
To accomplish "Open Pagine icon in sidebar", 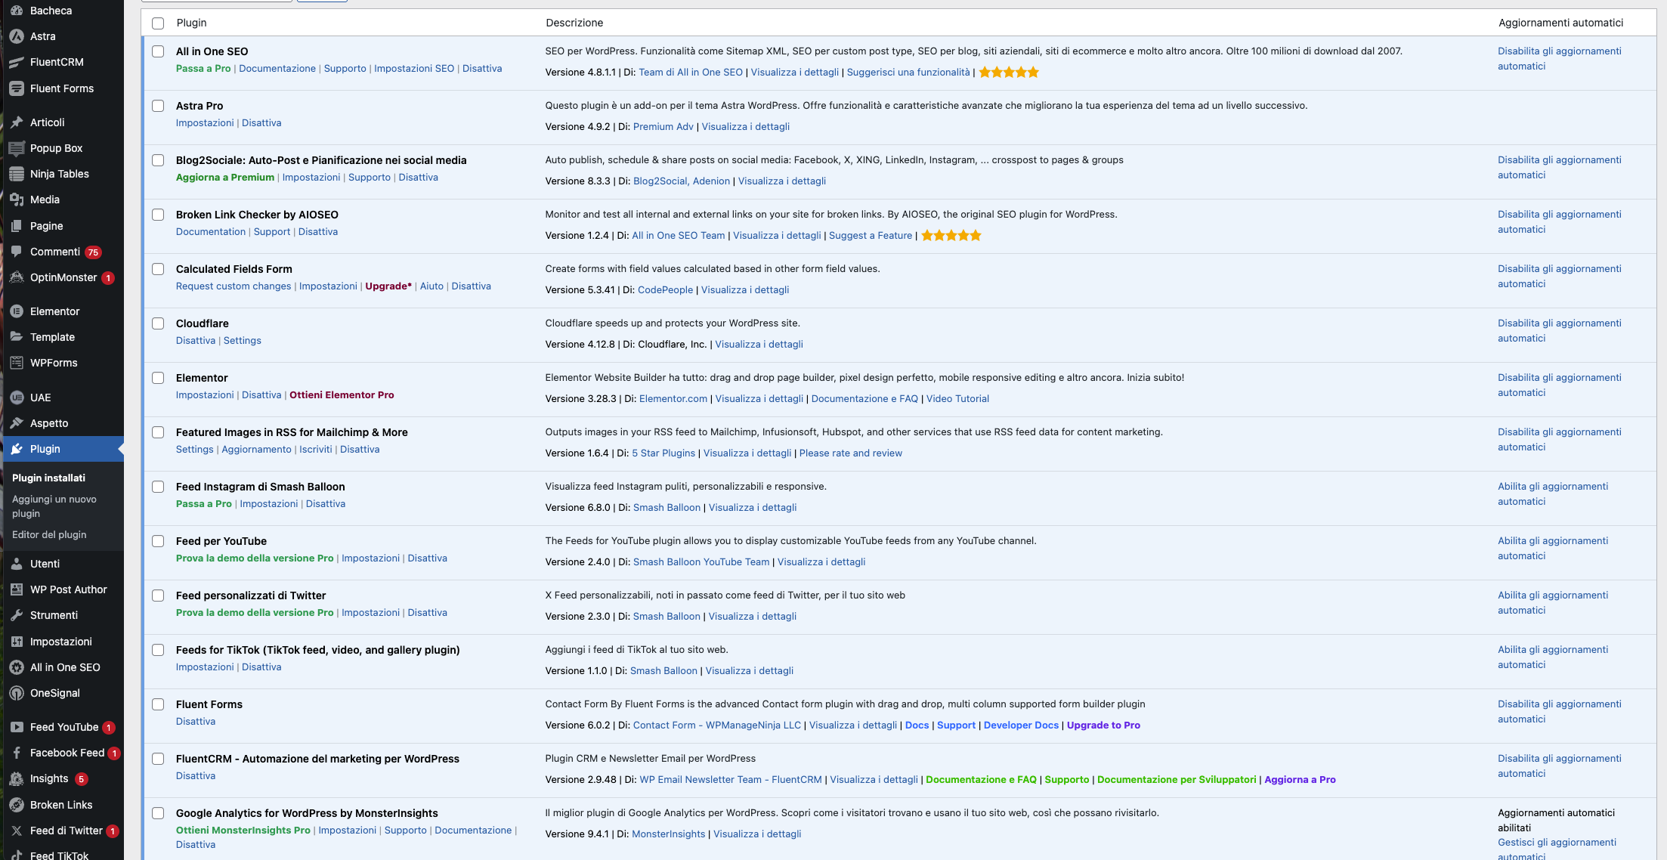I will [17, 226].
